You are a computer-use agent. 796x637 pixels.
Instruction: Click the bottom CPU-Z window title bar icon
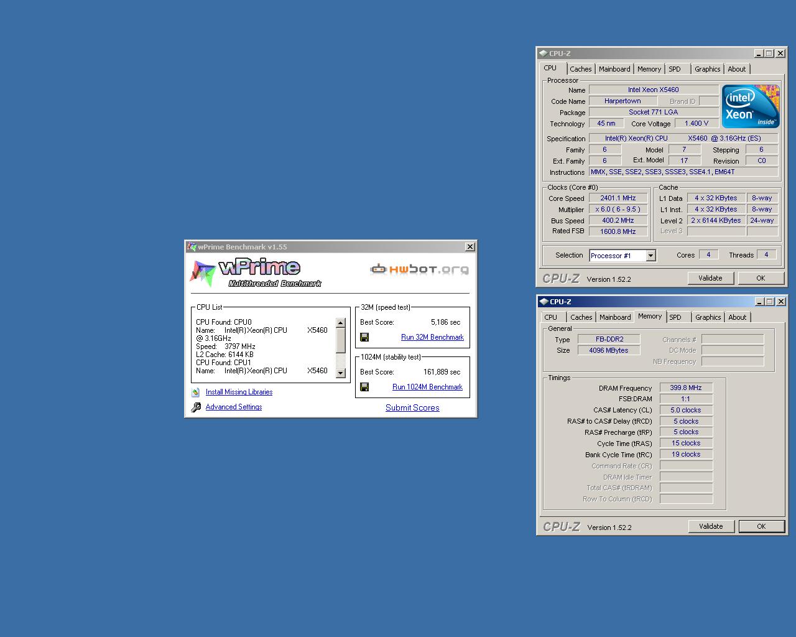point(544,302)
